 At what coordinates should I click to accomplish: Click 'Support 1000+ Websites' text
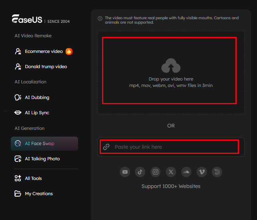point(171,186)
